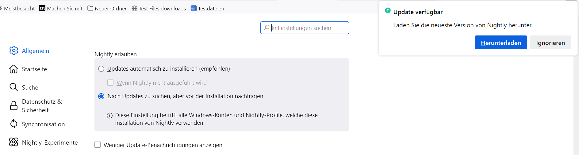Click the info icon beside Diese Einstellung

click(x=109, y=116)
